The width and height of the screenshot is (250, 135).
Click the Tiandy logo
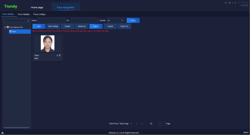coord(11,6)
